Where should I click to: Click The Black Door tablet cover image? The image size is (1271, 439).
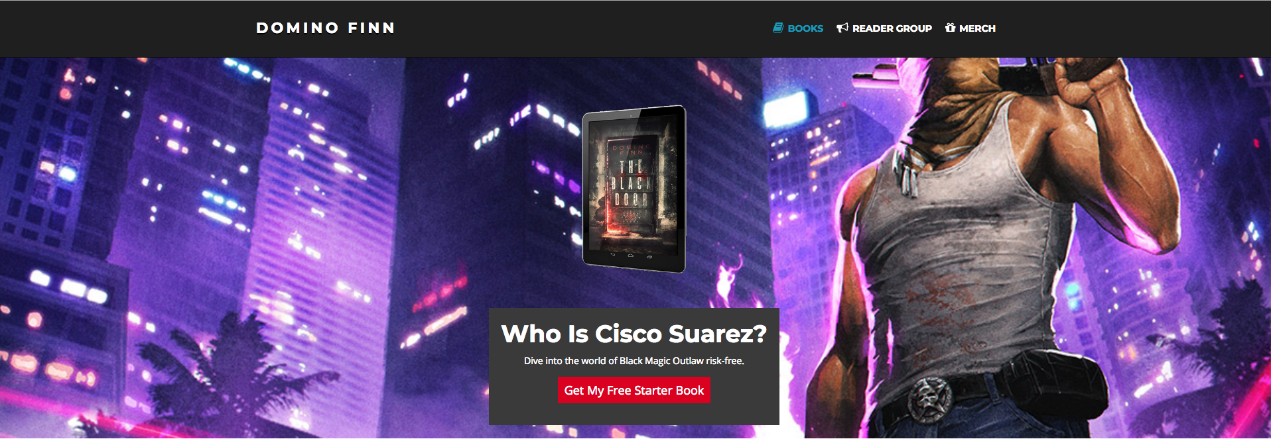click(634, 189)
